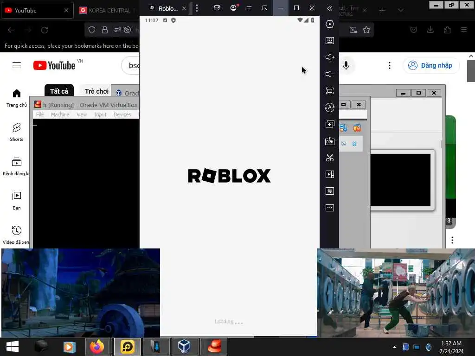
Task: Click the YouTube page scrollbar thumb
Action: (470, 71)
